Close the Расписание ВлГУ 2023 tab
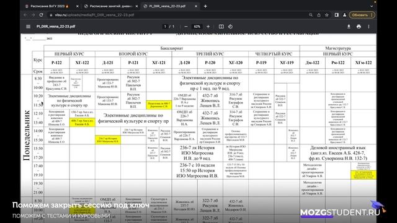 (77, 6)
